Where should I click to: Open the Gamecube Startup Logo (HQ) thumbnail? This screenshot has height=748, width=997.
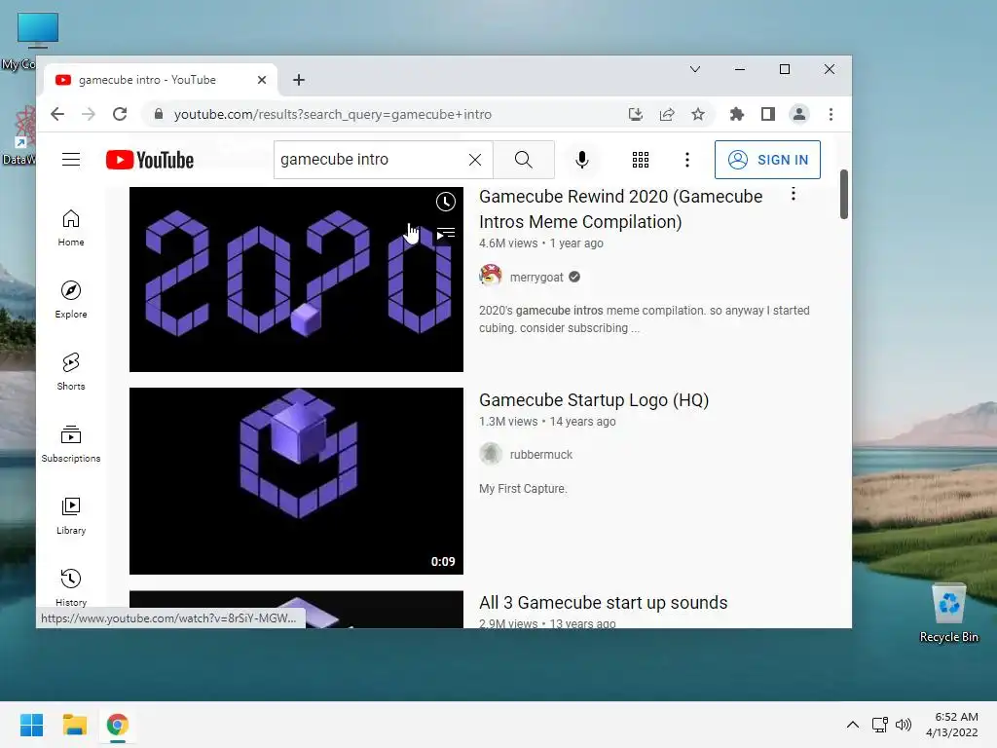296,481
